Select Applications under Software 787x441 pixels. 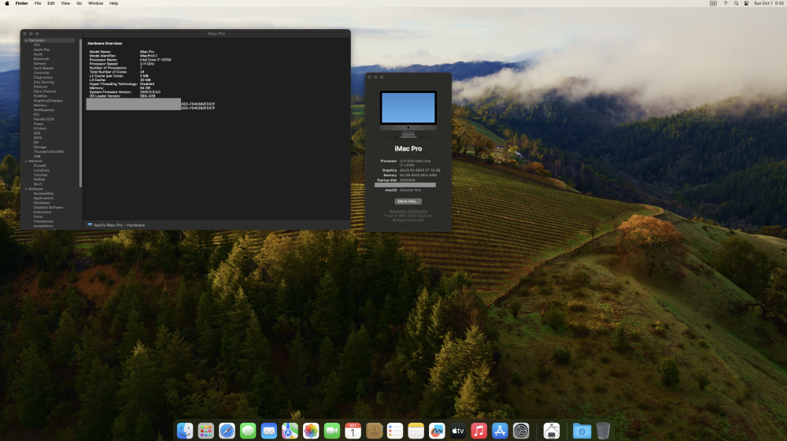(43, 198)
